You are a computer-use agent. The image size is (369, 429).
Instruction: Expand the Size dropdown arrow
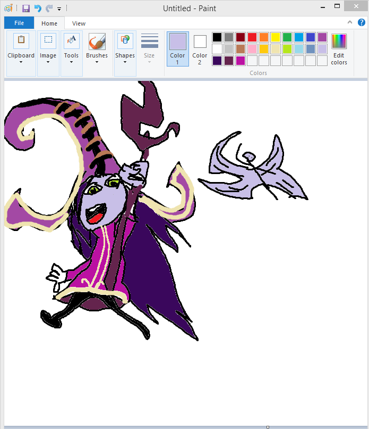[149, 62]
